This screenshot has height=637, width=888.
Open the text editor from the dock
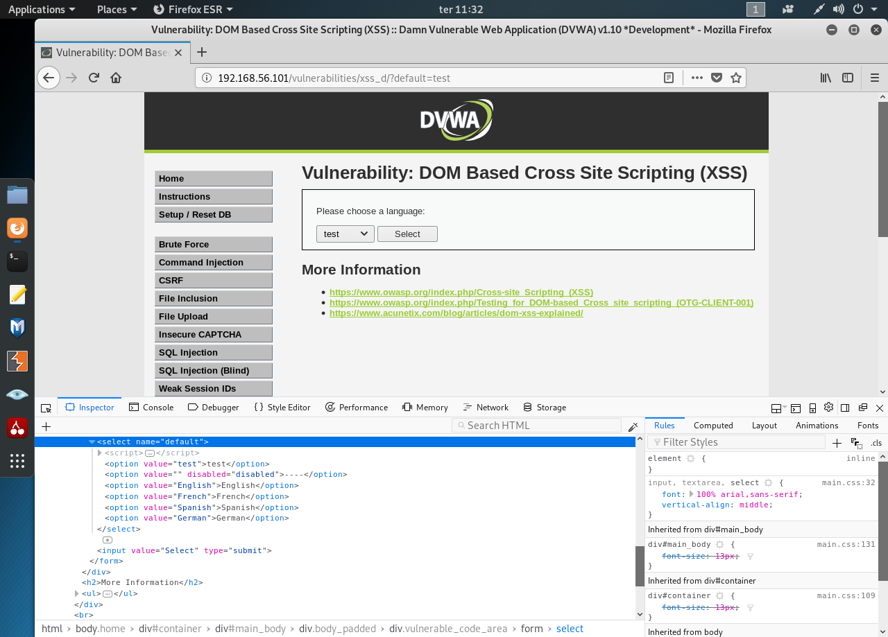(17, 295)
